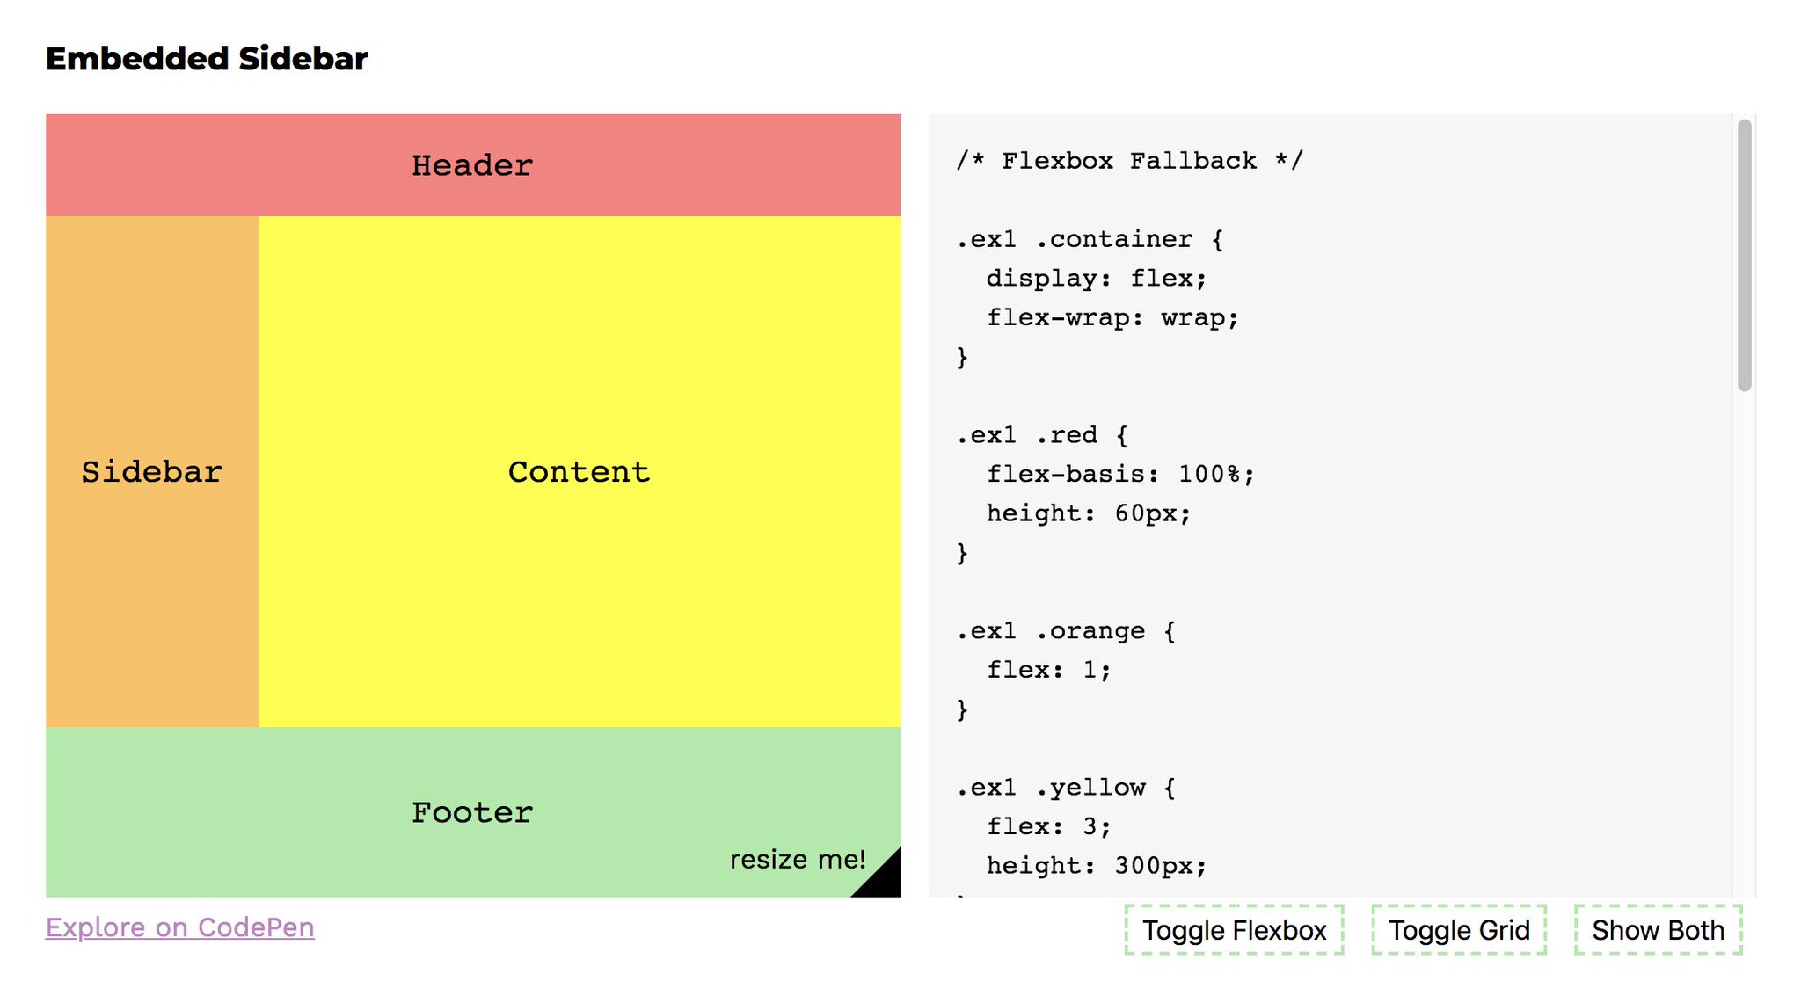1801x996 pixels.
Task: Click the "flex-basis: 100%;" code line
Action: point(1120,474)
